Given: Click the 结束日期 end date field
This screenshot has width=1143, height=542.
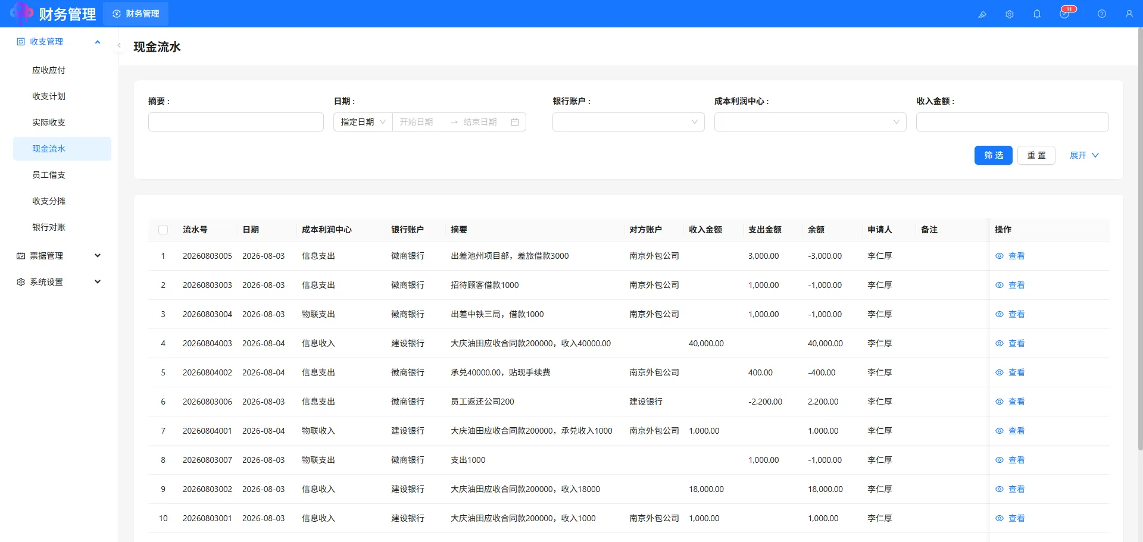Looking at the screenshot, I should (482, 122).
